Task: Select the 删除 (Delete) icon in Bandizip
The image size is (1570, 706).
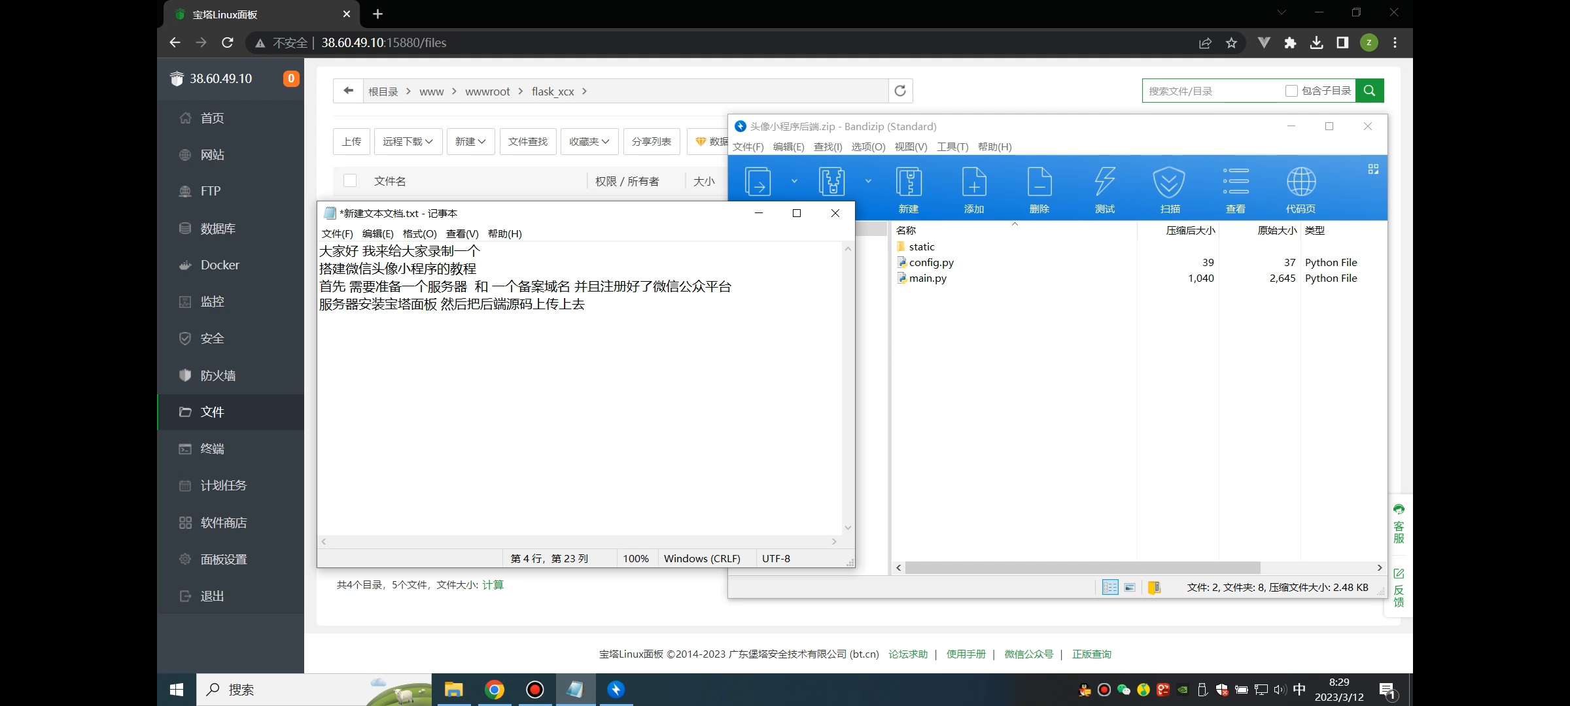Action: coord(1039,189)
